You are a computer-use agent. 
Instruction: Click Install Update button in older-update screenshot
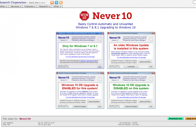point(131,66)
